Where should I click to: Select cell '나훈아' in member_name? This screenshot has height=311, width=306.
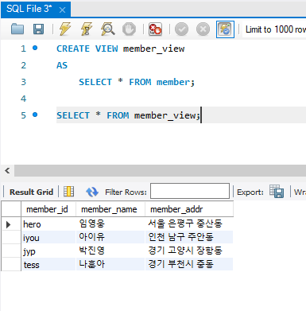point(110,264)
